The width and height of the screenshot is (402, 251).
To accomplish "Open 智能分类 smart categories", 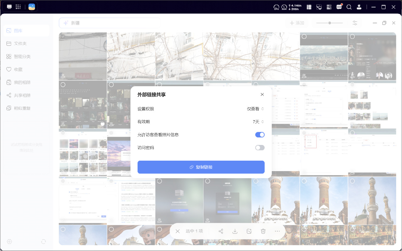I will [x=26, y=56].
